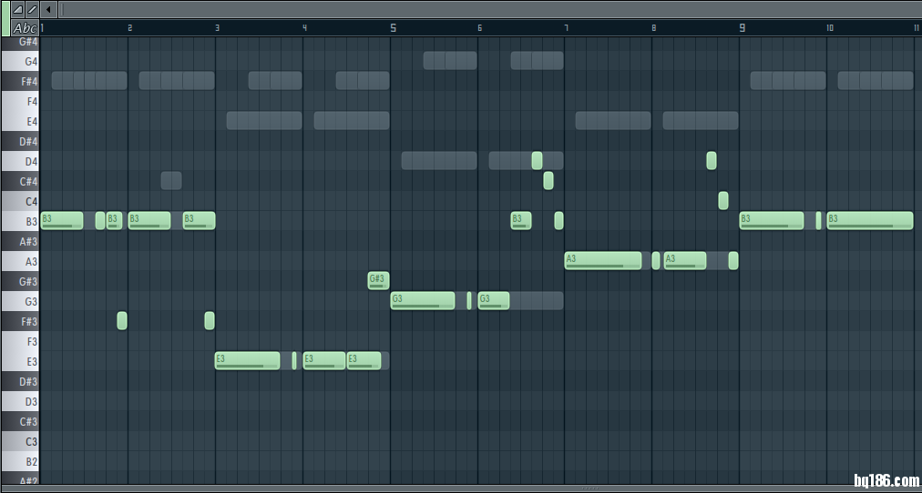The width and height of the screenshot is (922, 493).
Task: Click the green note color selector bar
Action: click(5, 18)
